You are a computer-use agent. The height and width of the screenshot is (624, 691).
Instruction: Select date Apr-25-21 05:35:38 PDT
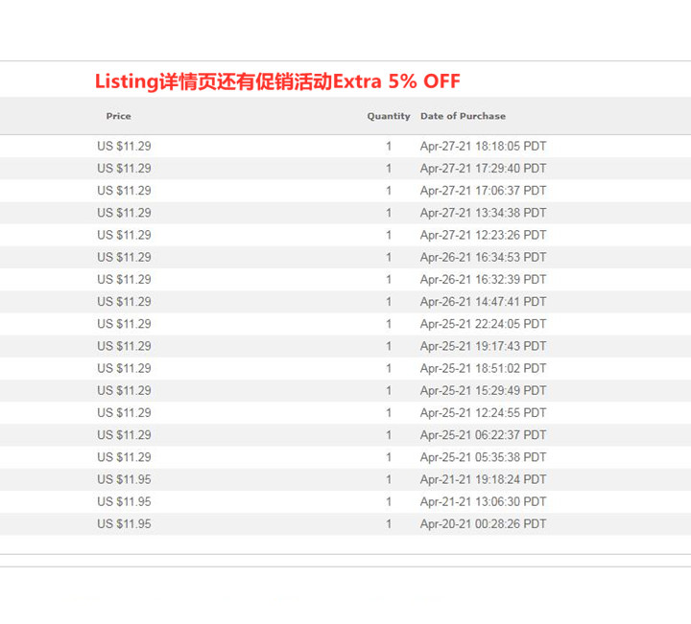483,457
